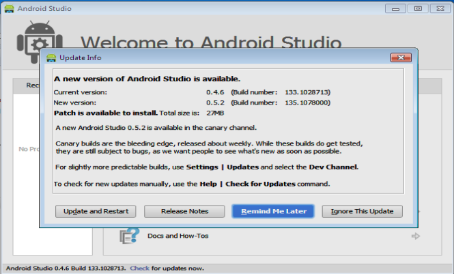Open Docs and How-Tos entry
Image resolution: width=454 pixels, height=274 pixels.
point(178,236)
